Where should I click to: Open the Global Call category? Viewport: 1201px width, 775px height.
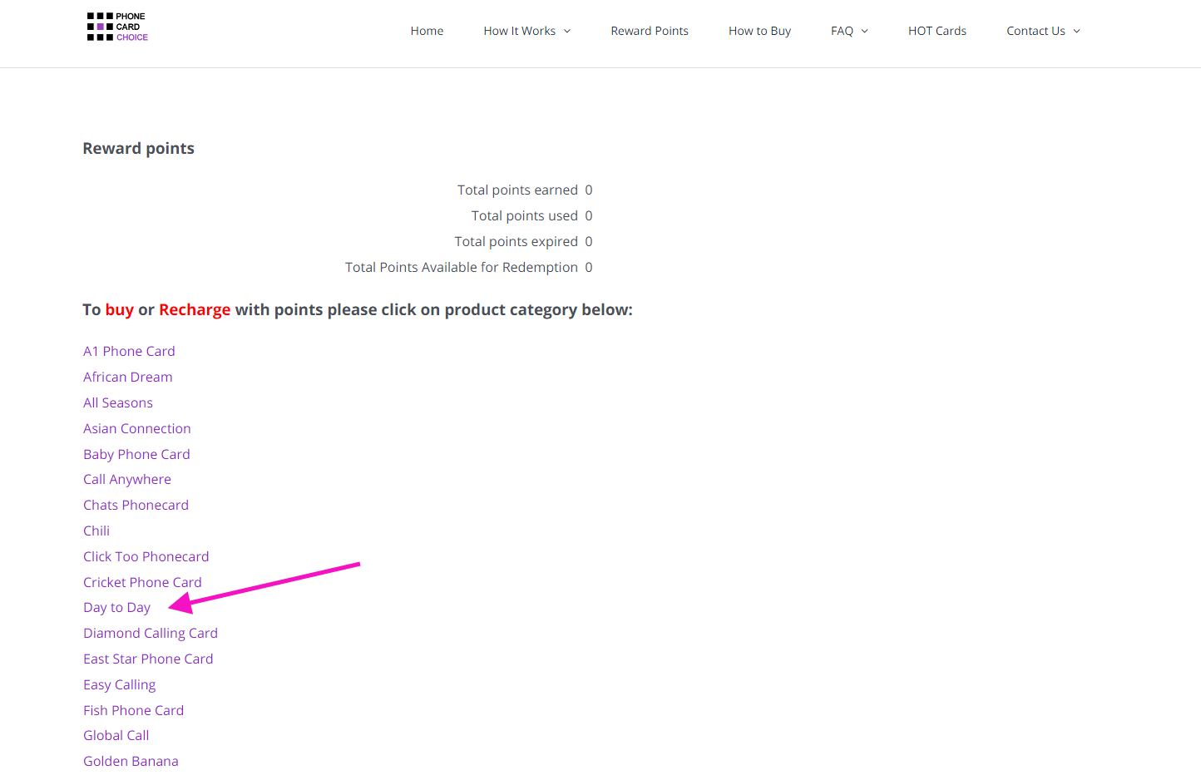click(x=116, y=735)
